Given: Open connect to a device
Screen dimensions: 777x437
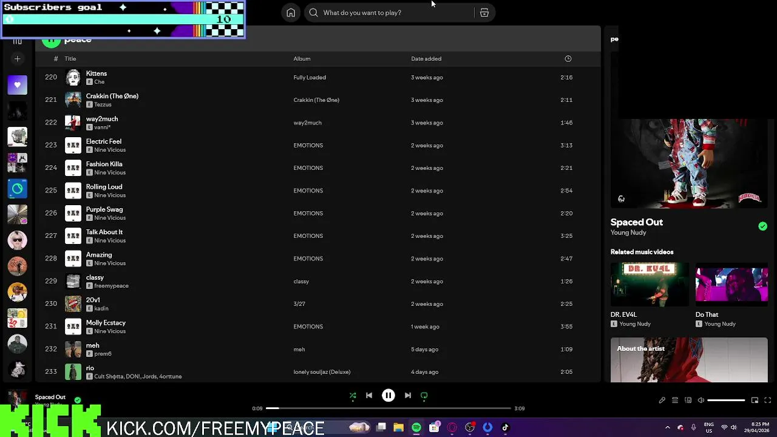Looking at the screenshot, I should (x=688, y=401).
